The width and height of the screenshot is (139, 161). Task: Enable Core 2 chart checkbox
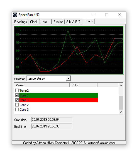pyautogui.click(x=17, y=105)
